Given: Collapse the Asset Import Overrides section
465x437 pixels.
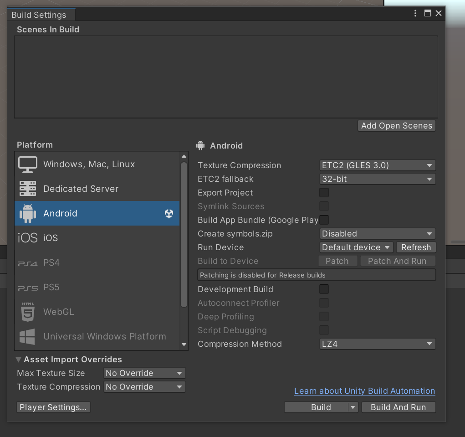Looking at the screenshot, I should click(x=18, y=360).
